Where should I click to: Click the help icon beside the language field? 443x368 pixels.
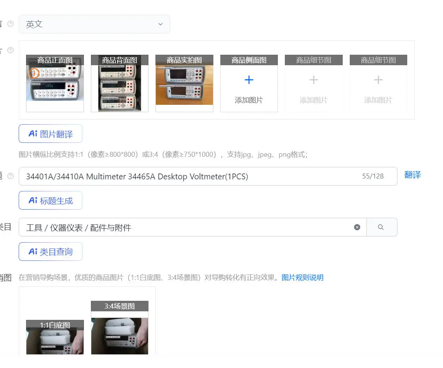10,24
